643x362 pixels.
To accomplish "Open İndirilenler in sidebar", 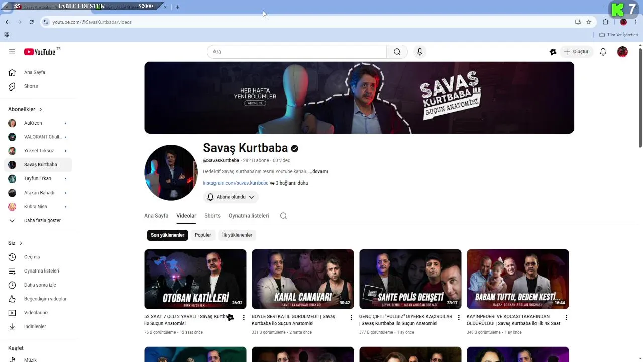I will [x=38, y=326].
